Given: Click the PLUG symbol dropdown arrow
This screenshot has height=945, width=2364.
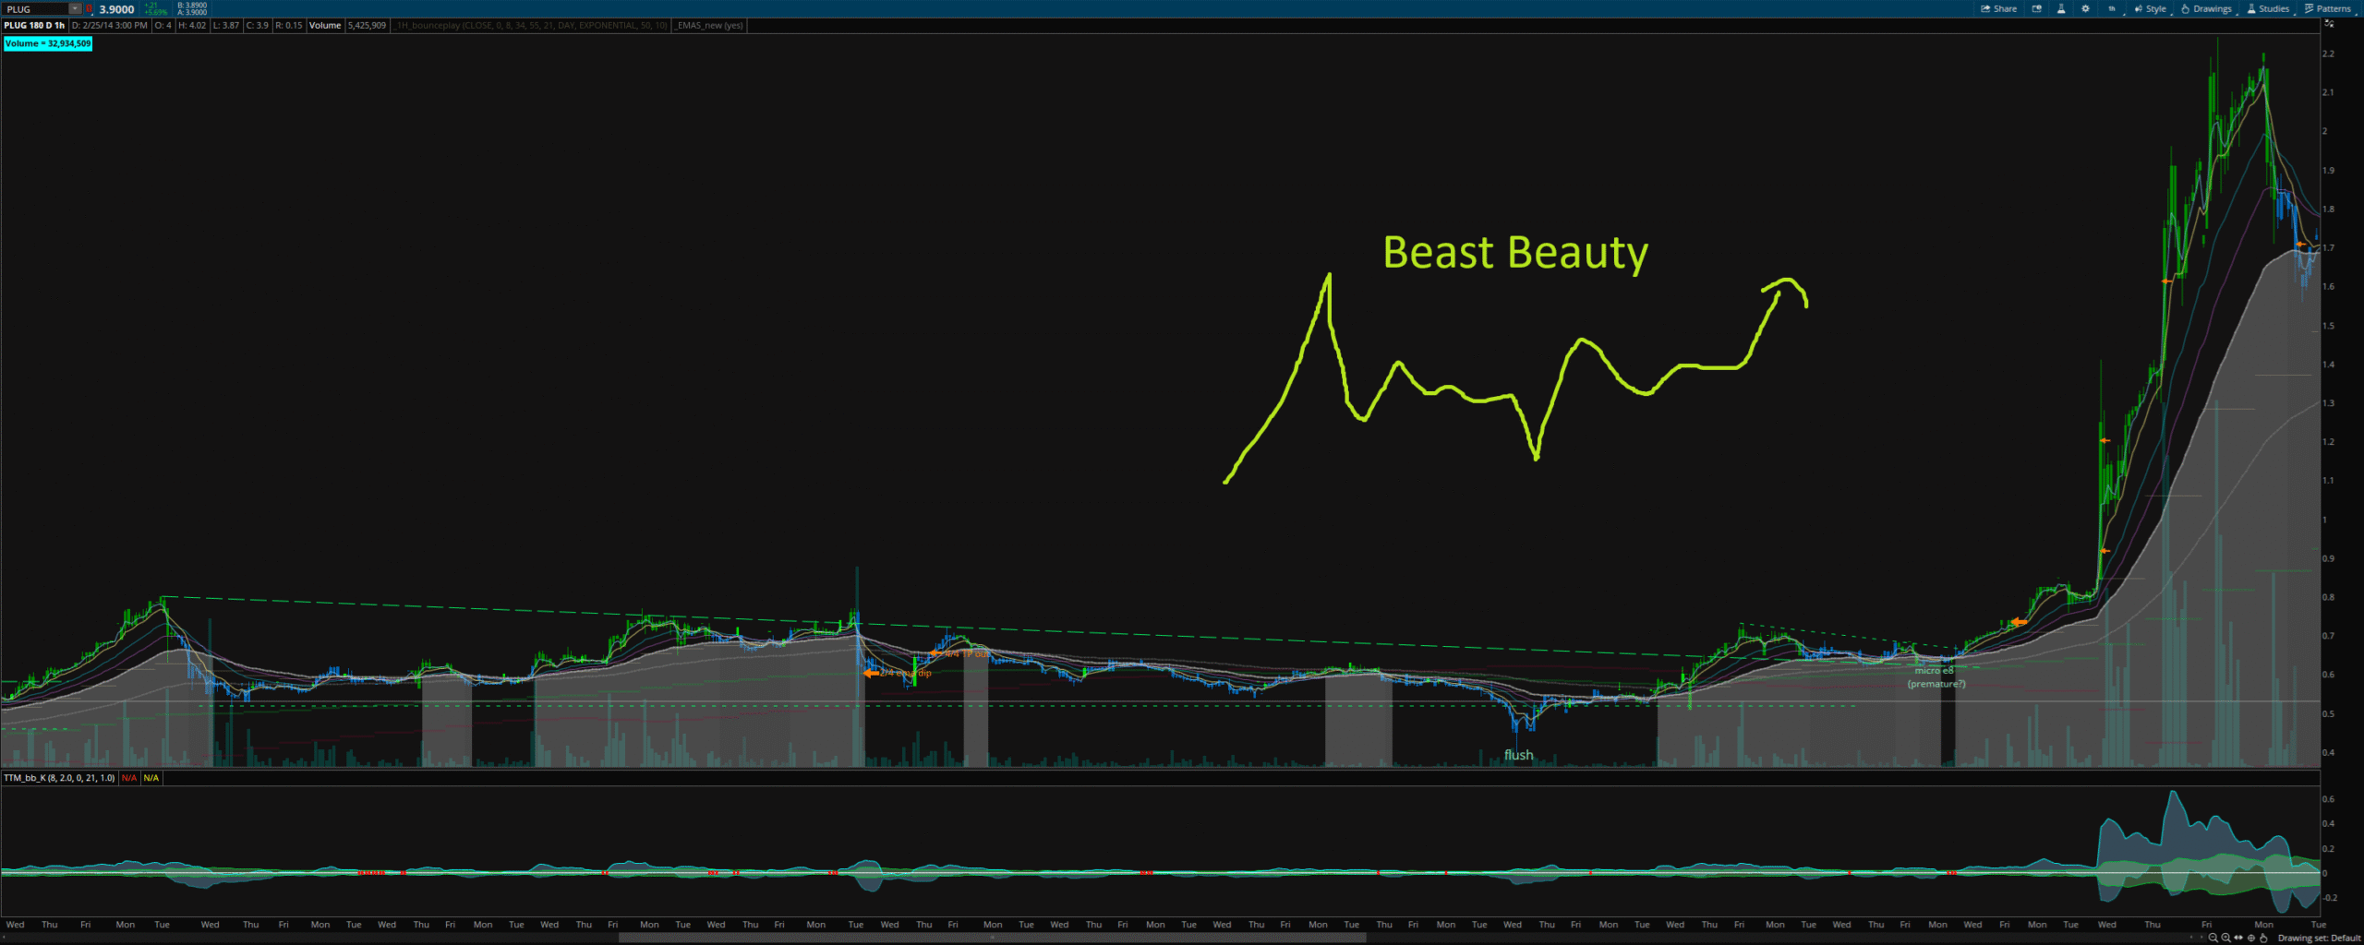Looking at the screenshot, I should tap(75, 8).
